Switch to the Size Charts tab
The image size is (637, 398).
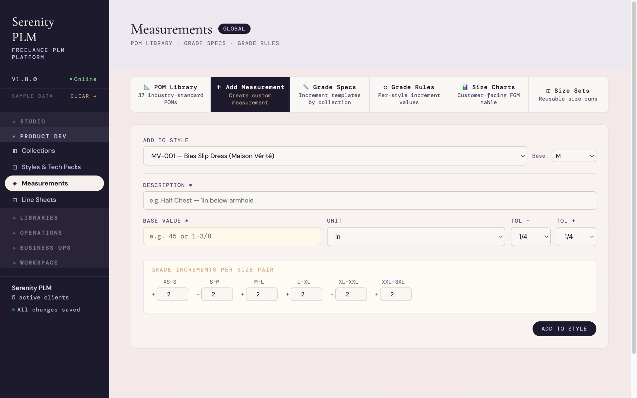(489, 95)
